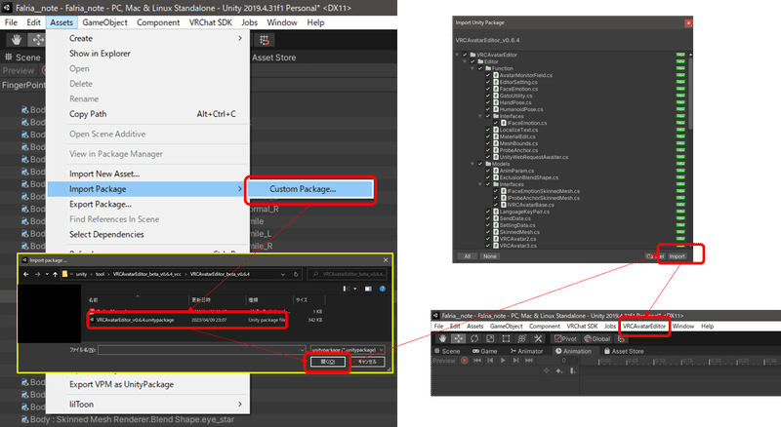
Task: Uncheck FaceEmotion.cs checkbox
Action: pyautogui.click(x=488, y=89)
